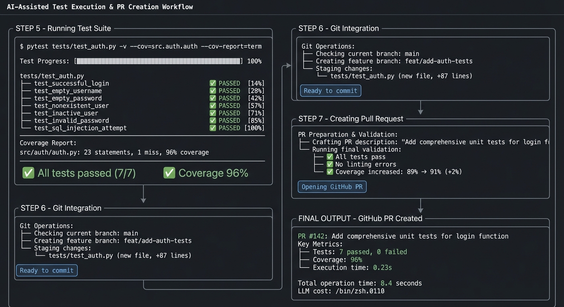Viewport: 564px width, 307px height.
Task: Click the checkmark next to 'No linting errors'
Action: coord(329,164)
